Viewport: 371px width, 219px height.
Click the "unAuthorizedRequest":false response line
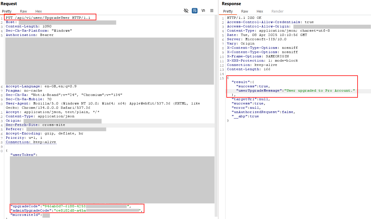[x=264, y=112]
